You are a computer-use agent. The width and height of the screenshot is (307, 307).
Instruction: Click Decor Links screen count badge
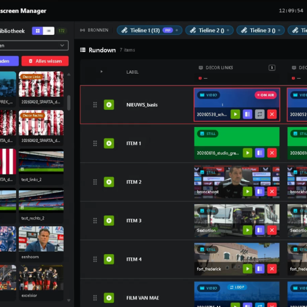pyautogui.click(x=272, y=67)
